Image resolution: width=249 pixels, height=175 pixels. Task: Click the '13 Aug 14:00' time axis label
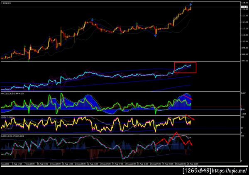(105, 164)
